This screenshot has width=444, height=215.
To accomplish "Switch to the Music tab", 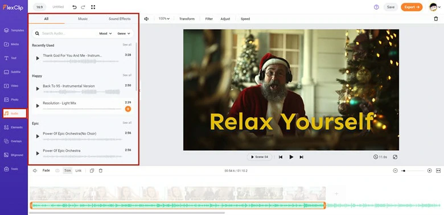I will (83, 19).
